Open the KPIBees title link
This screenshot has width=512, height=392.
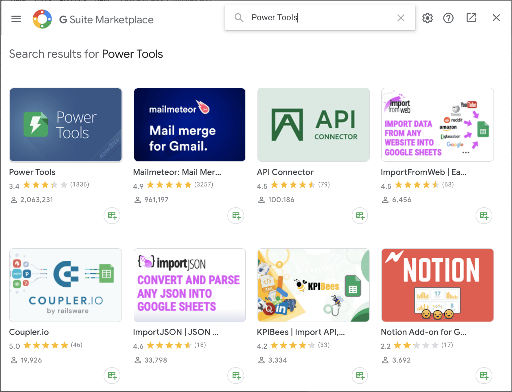301,332
